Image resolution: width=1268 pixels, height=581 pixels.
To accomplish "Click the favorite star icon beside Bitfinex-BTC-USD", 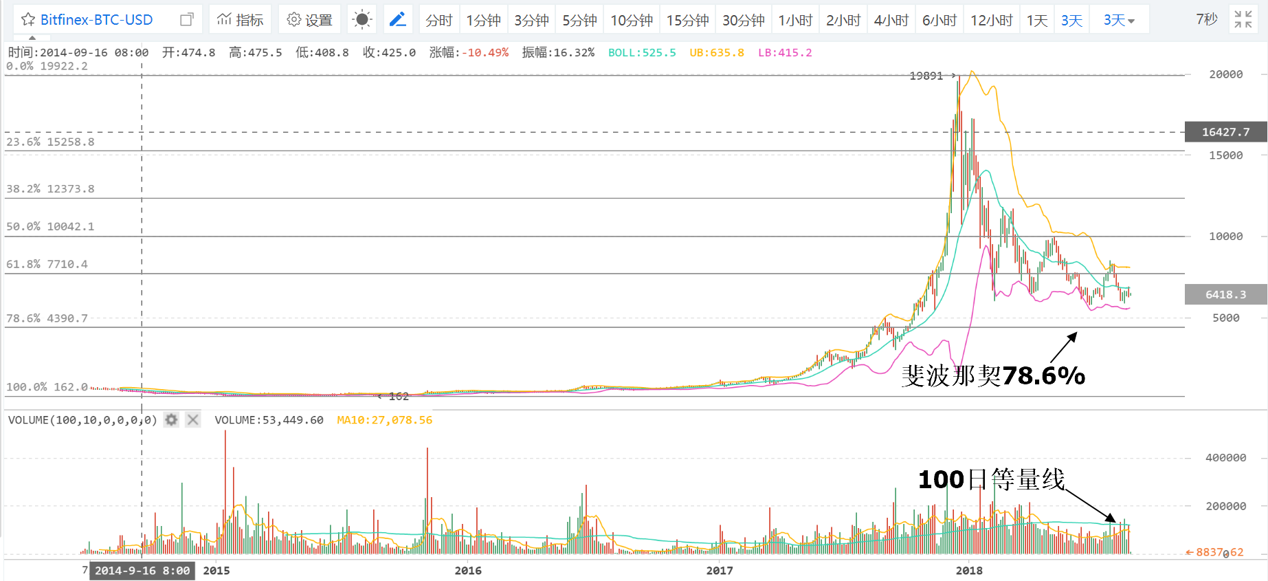I will [28, 19].
